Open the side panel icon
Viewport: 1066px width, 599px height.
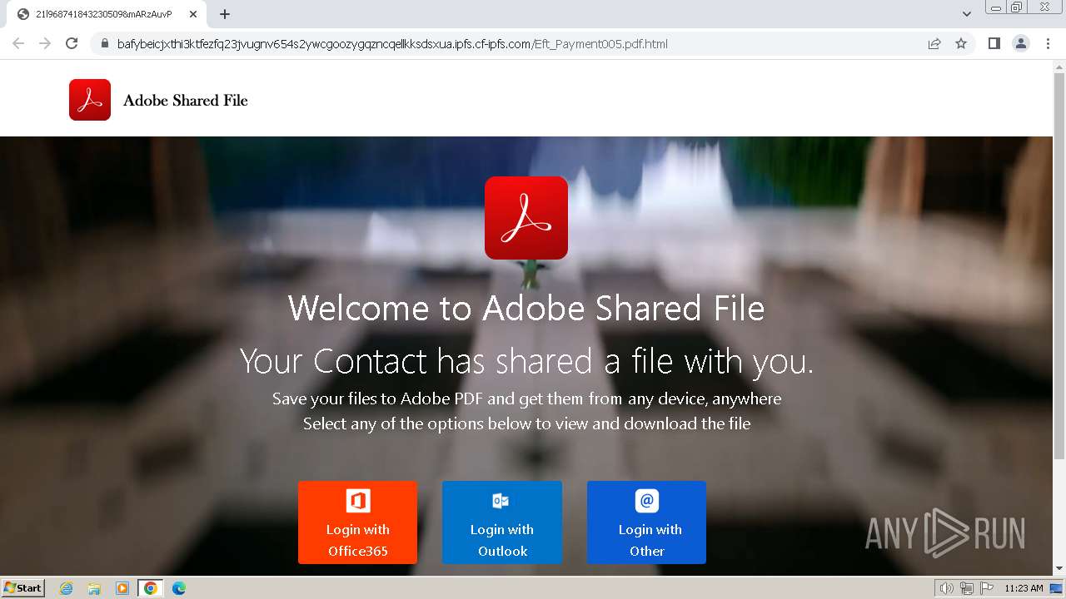pyautogui.click(x=994, y=43)
